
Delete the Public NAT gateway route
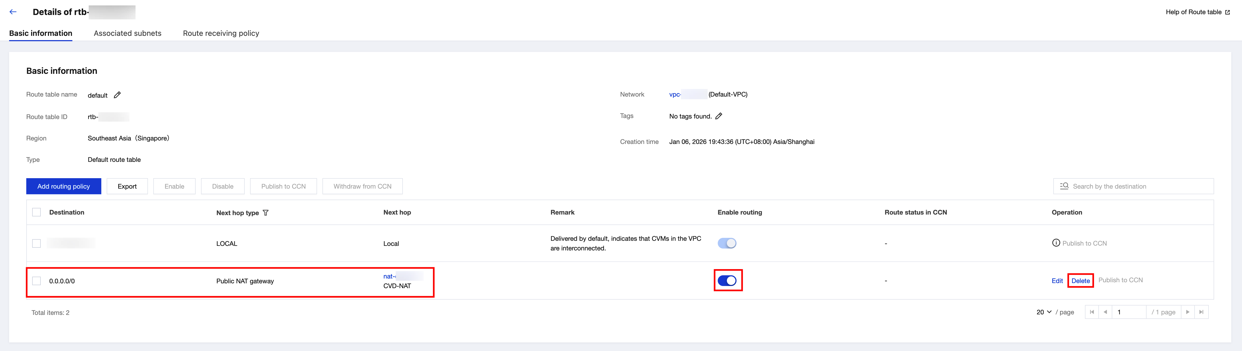point(1080,281)
